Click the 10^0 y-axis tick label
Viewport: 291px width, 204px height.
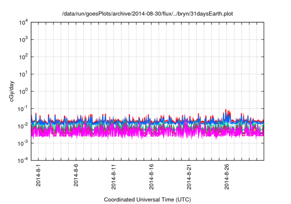point(24,91)
